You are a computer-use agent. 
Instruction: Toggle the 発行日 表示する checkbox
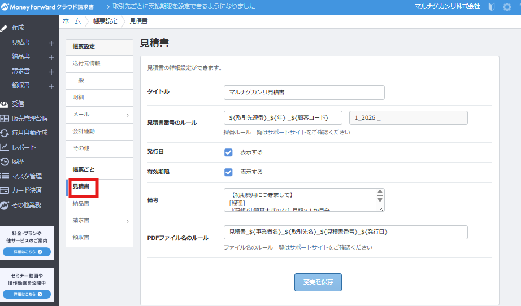coord(228,152)
